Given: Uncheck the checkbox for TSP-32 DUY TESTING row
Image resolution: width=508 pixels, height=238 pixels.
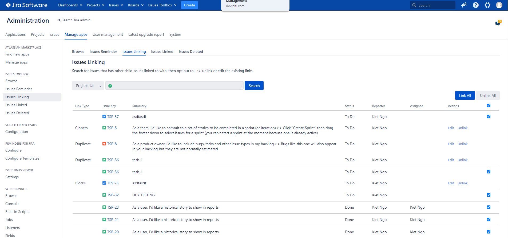Looking at the screenshot, I should click(489, 195).
